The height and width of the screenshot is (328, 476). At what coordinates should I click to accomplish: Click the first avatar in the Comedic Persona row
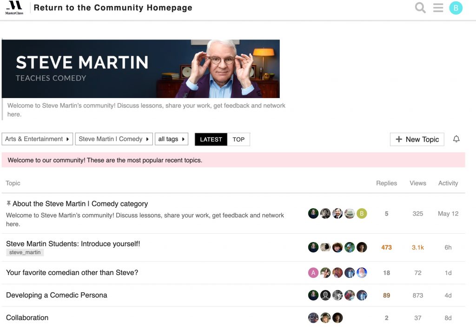point(313,295)
